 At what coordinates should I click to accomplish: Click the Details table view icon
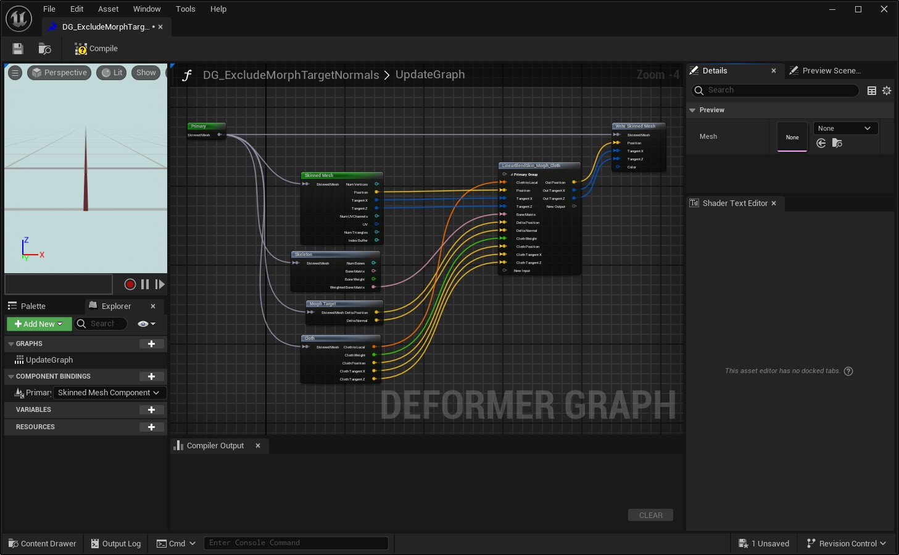(872, 91)
